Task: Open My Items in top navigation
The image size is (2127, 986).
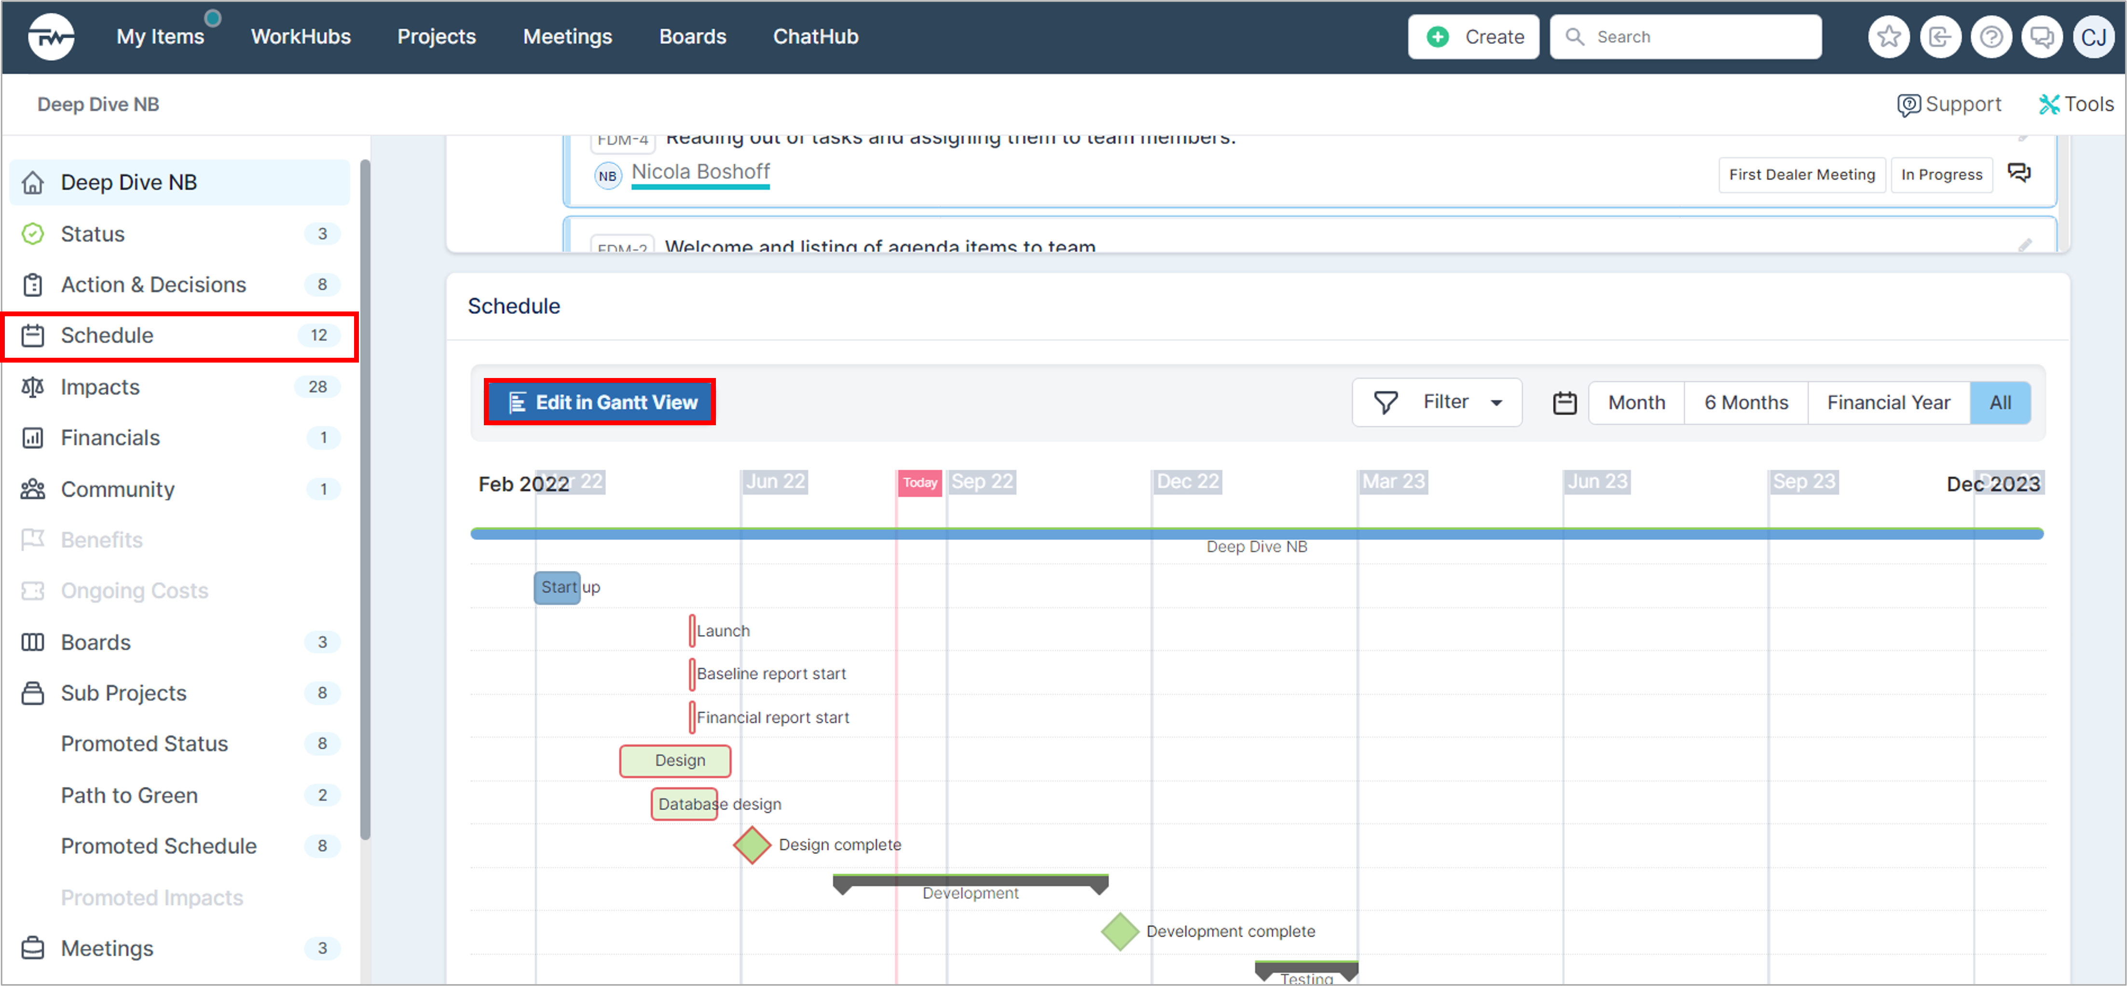Action: coord(160,37)
